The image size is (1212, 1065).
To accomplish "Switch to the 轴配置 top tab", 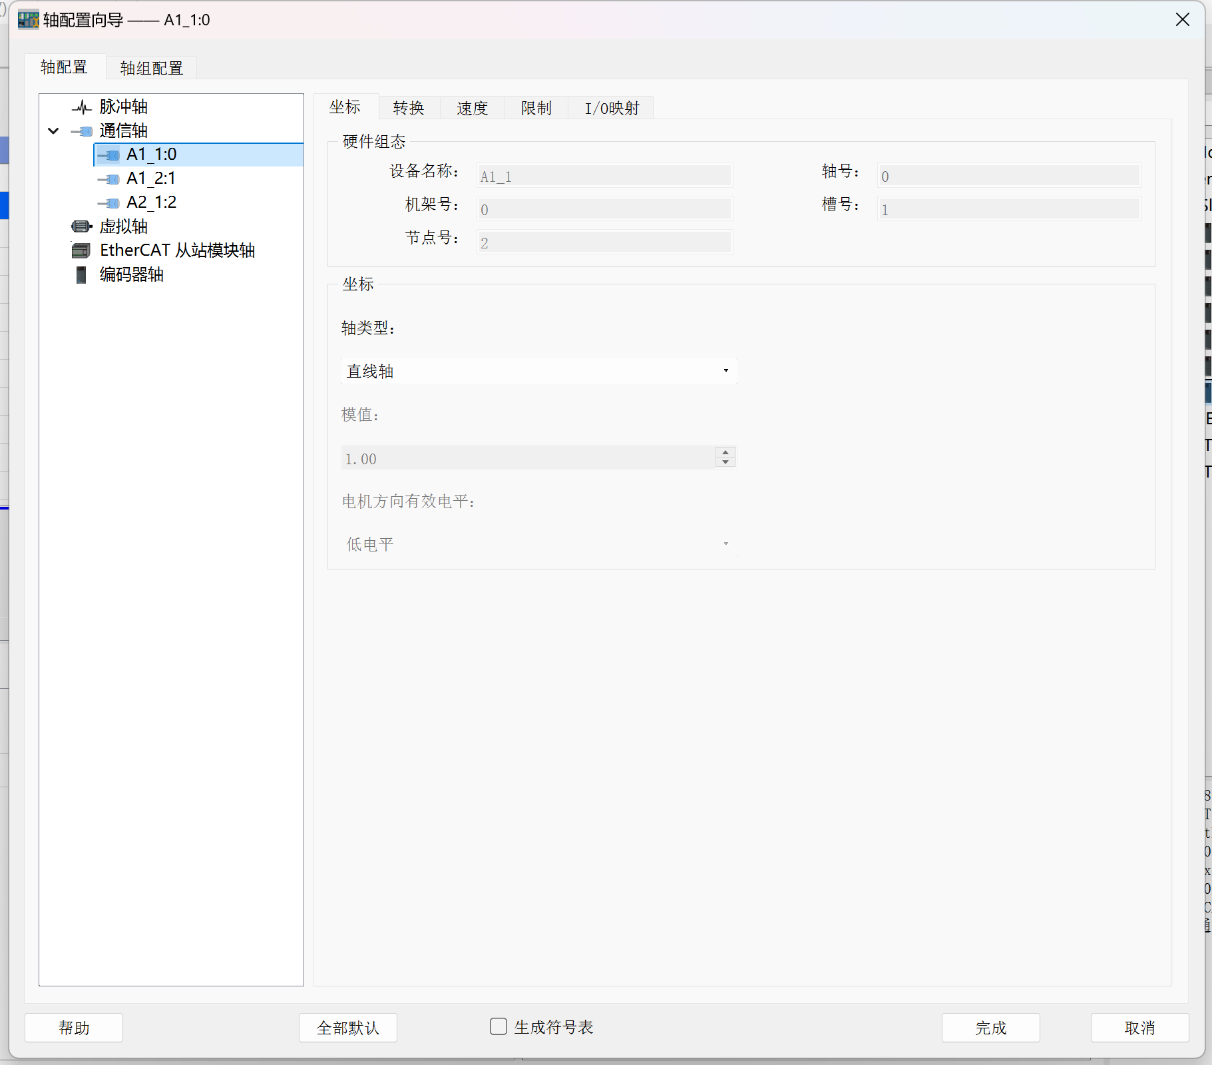I will click(64, 67).
